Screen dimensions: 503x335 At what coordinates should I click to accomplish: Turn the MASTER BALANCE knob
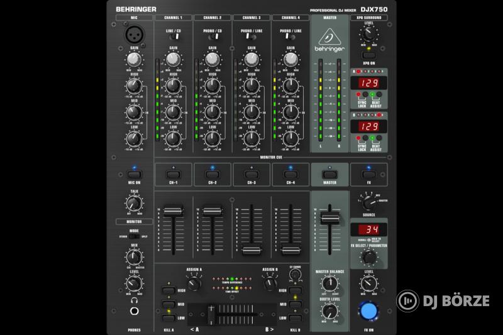pyautogui.click(x=329, y=283)
